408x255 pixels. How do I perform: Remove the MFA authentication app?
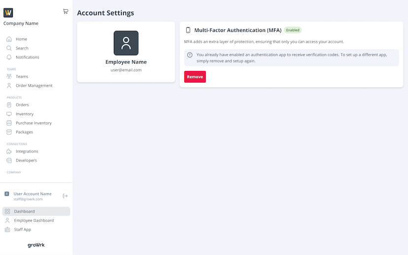pyautogui.click(x=195, y=77)
